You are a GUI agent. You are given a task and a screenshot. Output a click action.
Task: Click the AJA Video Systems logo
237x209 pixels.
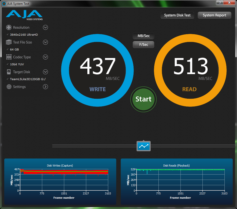[24, 15]
